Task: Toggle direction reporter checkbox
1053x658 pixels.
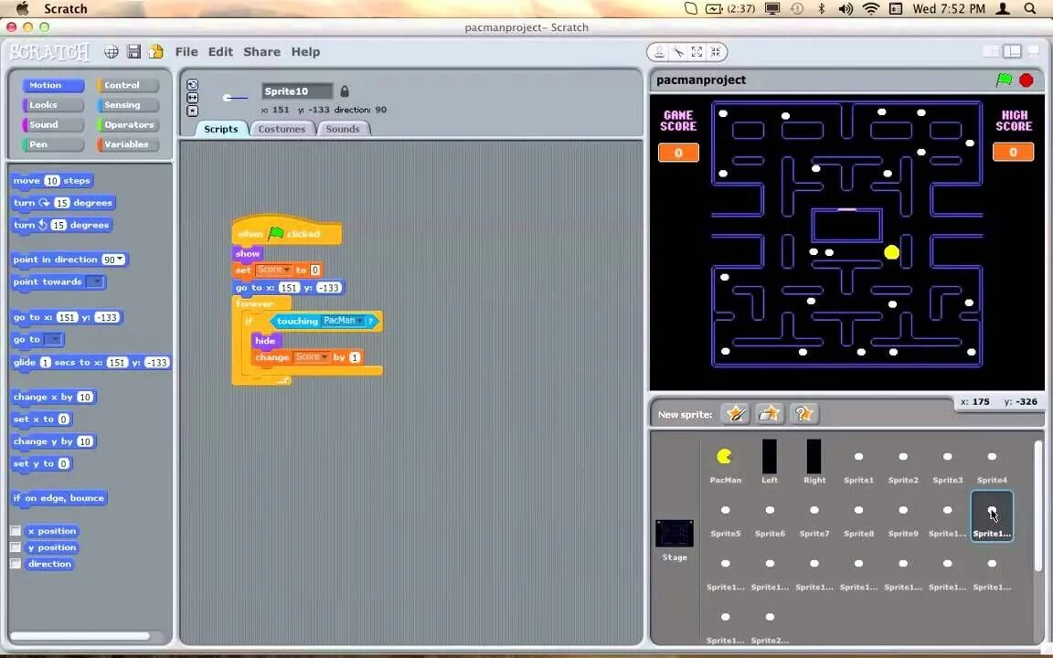Action: click(x=16, y=564)
